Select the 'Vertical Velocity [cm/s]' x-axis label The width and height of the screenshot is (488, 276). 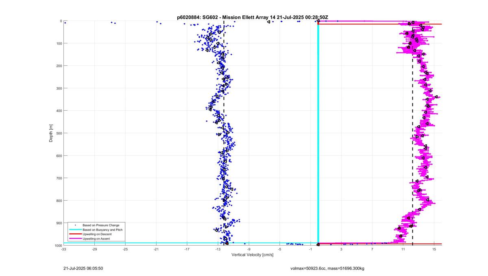[x=253, y=255]
